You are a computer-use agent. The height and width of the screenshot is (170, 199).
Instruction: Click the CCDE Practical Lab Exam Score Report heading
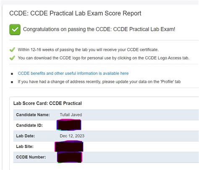[x=75, y=13]
